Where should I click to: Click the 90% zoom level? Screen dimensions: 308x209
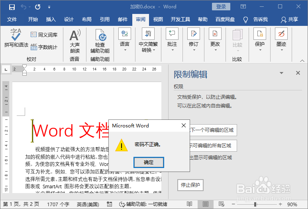(x=292, y=205)
